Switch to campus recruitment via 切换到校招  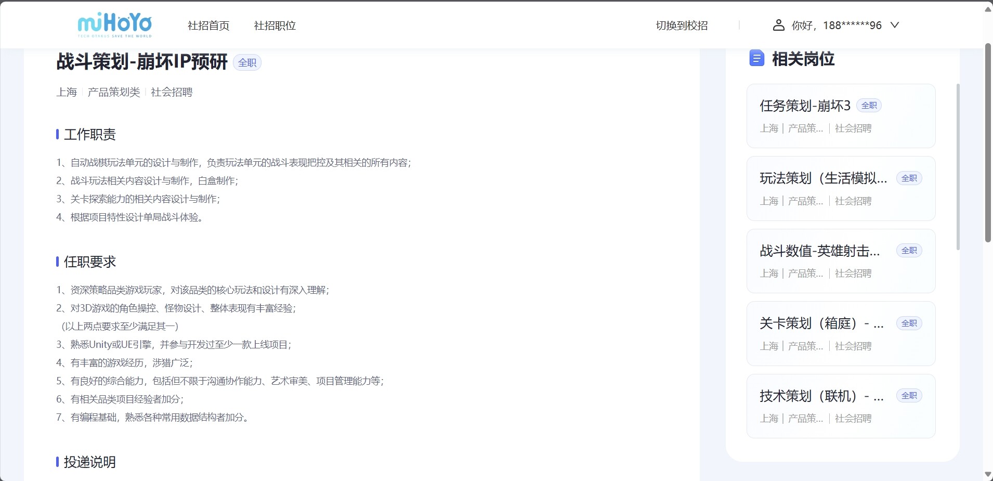point(682,25)
